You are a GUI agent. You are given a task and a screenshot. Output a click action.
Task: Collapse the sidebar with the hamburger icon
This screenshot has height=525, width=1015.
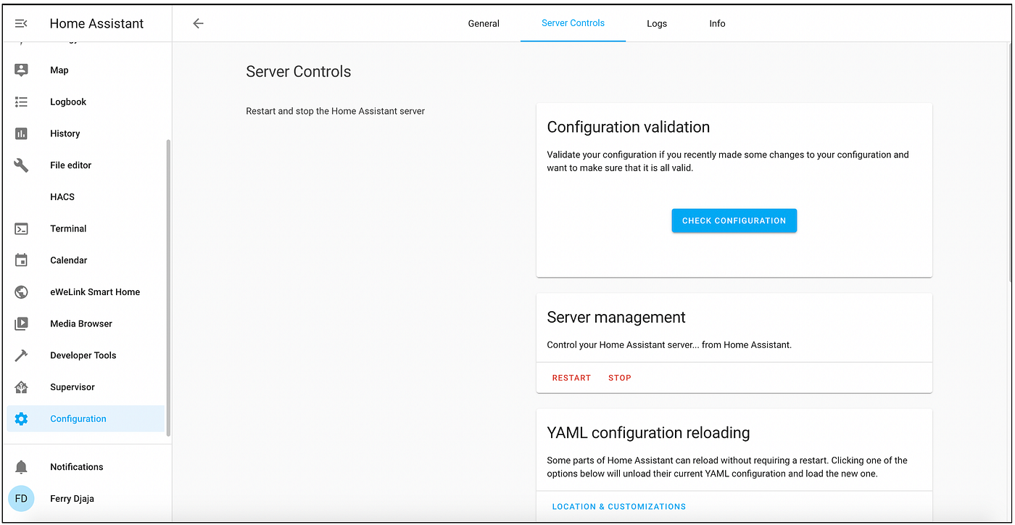pos(21,24)
